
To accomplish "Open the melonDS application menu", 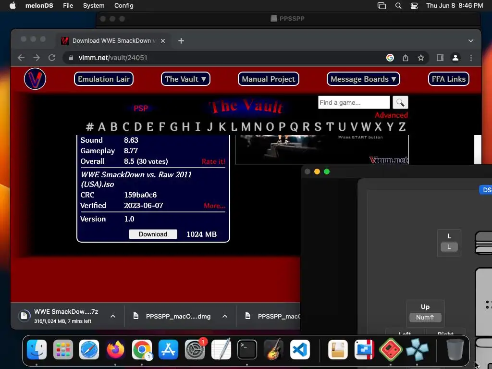I will (39, 6).
